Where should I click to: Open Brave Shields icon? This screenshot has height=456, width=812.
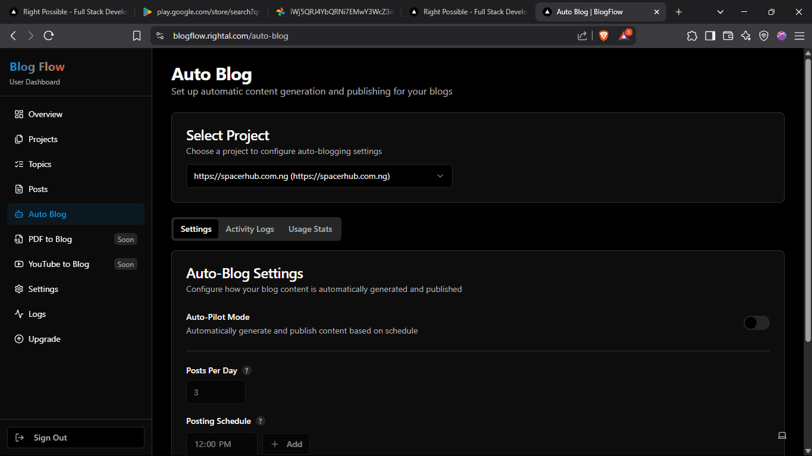[x=604, y=36]
